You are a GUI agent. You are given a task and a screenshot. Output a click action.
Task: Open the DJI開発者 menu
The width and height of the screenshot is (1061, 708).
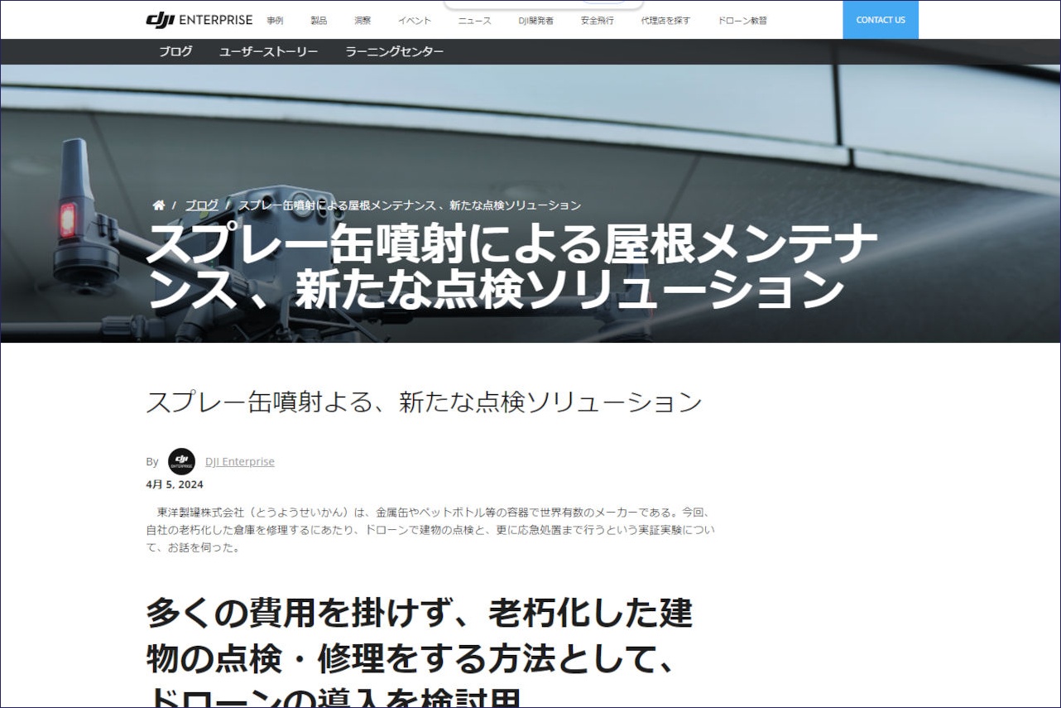pos(535,21)
